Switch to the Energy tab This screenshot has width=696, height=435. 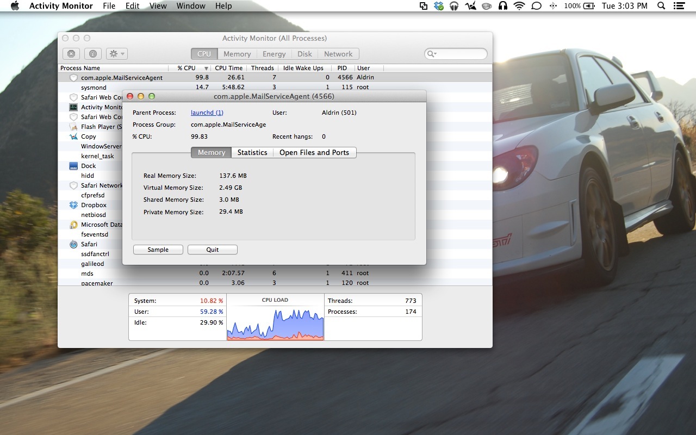pos(274,54)
